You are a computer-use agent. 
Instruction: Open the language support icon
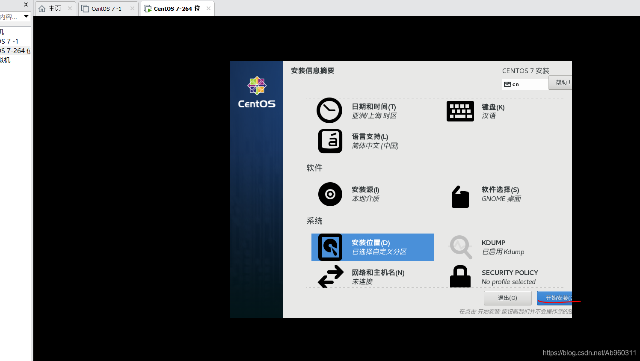[330, 141]
